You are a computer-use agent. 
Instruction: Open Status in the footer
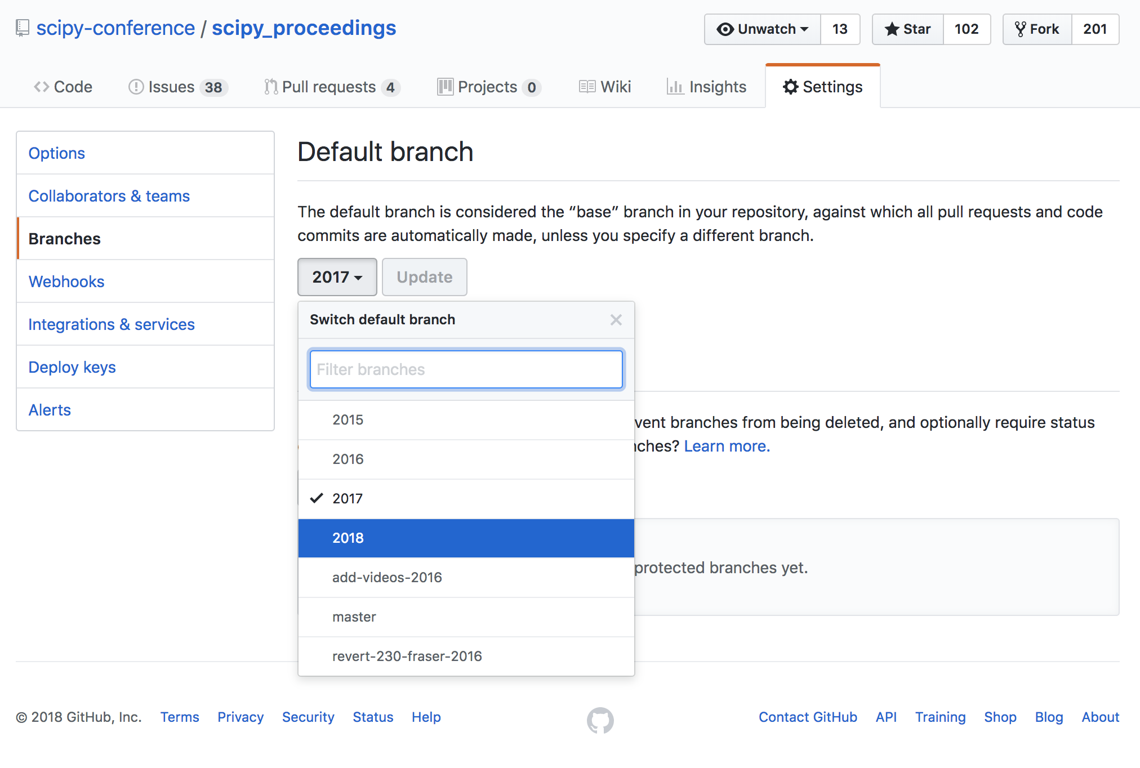tap(373, 717)
